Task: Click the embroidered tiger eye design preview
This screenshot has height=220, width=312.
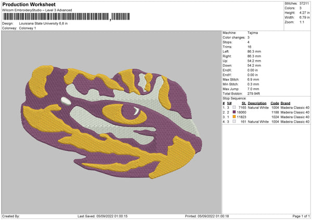Action: (x=111, y=122)
